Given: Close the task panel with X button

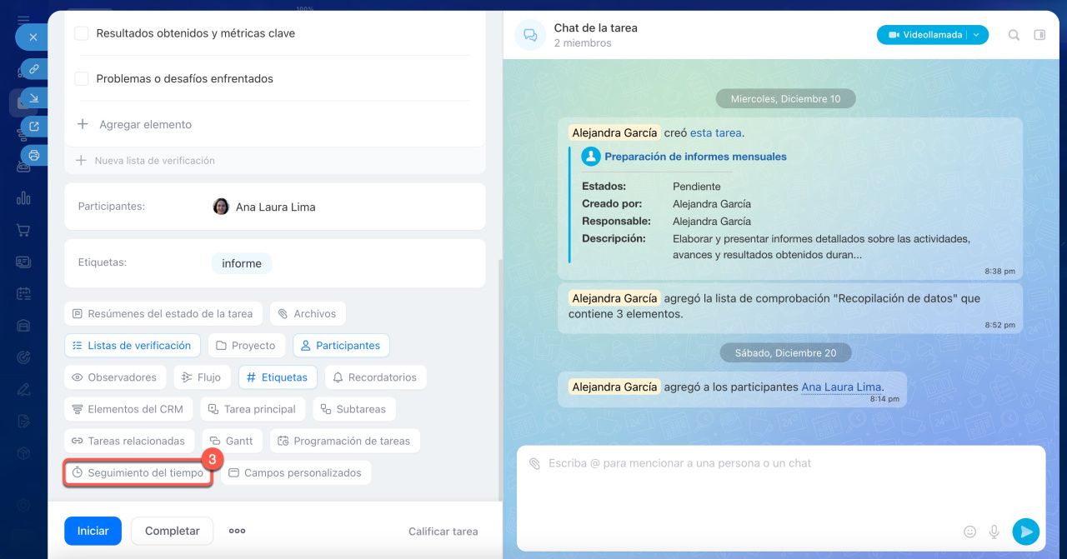Looking at the screenshot, I should tap(33, 37).
